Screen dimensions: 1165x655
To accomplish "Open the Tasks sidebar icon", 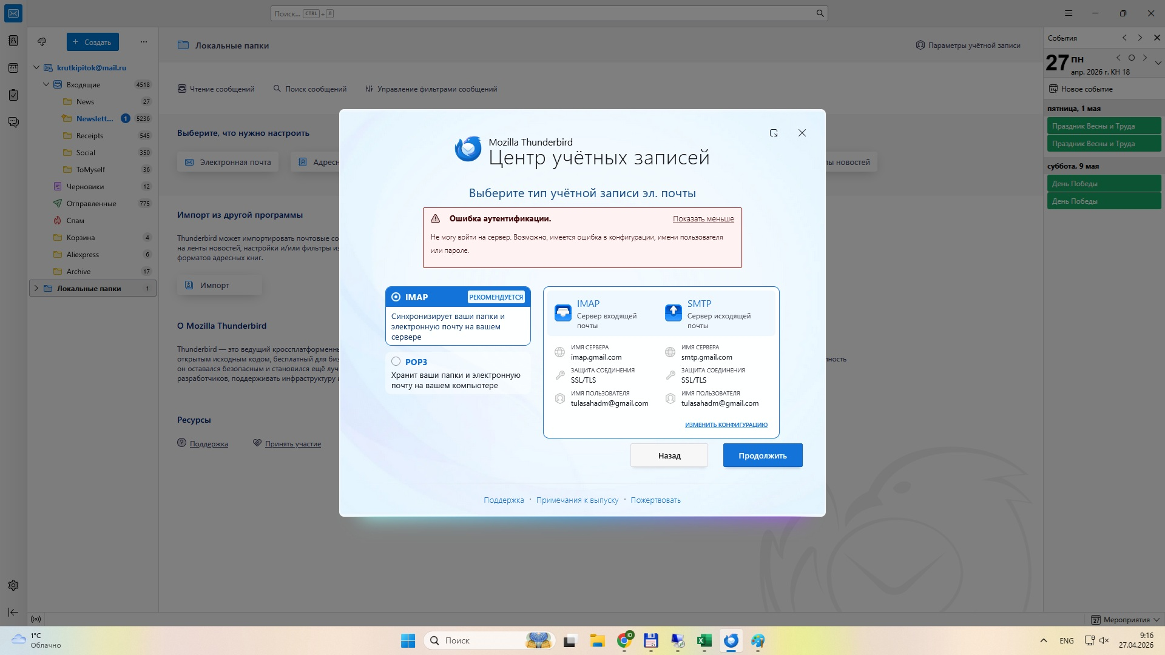I will [13, 95].
